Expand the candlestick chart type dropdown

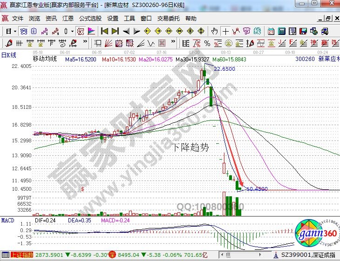coord(72,31)
